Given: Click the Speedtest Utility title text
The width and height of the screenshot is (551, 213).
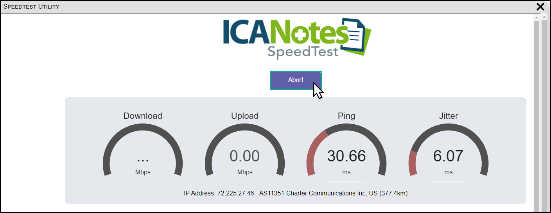Looking at the screenshot, I should [31, 6].
